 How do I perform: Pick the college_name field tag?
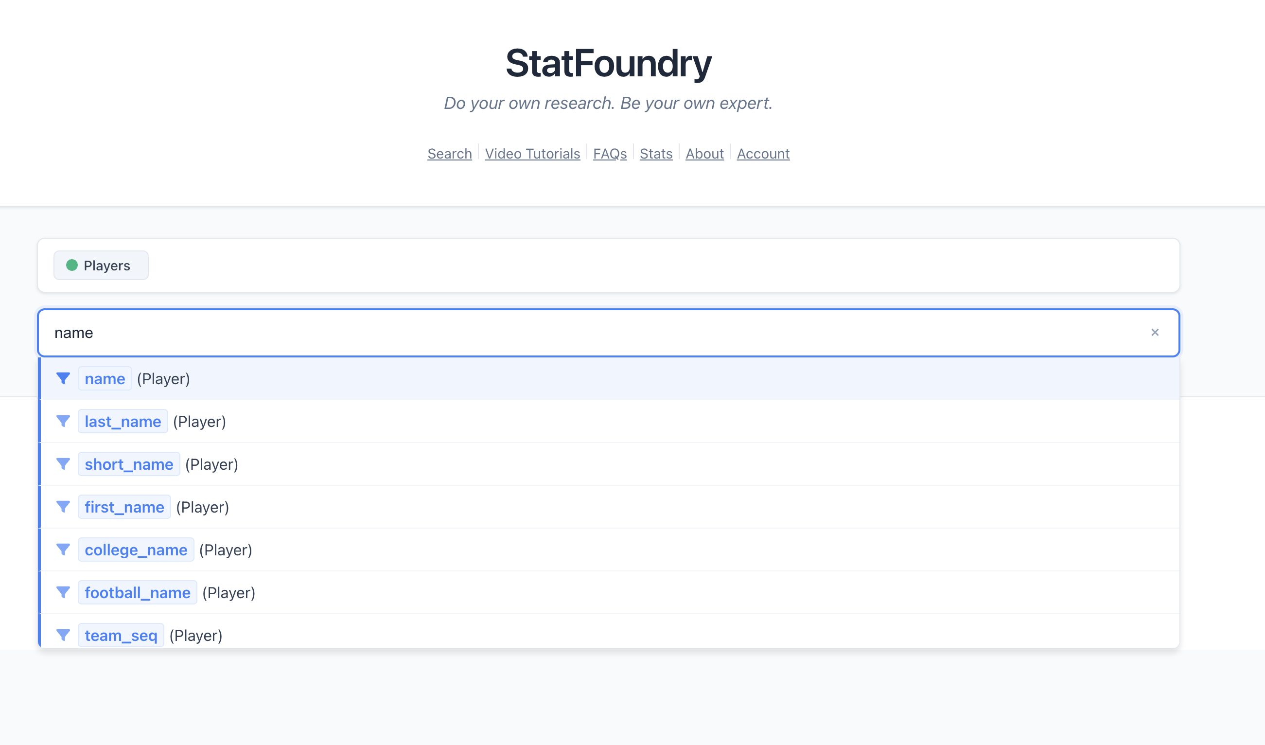click(136, 550)
